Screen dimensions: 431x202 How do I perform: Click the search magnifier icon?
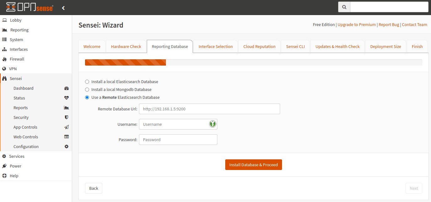[x=344, y=7]
